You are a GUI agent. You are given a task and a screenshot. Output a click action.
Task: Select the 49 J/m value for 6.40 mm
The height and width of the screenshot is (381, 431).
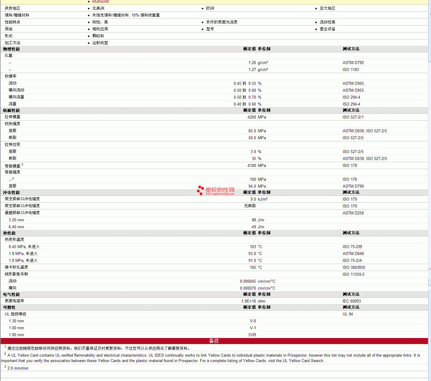click(x=258, y=227)
